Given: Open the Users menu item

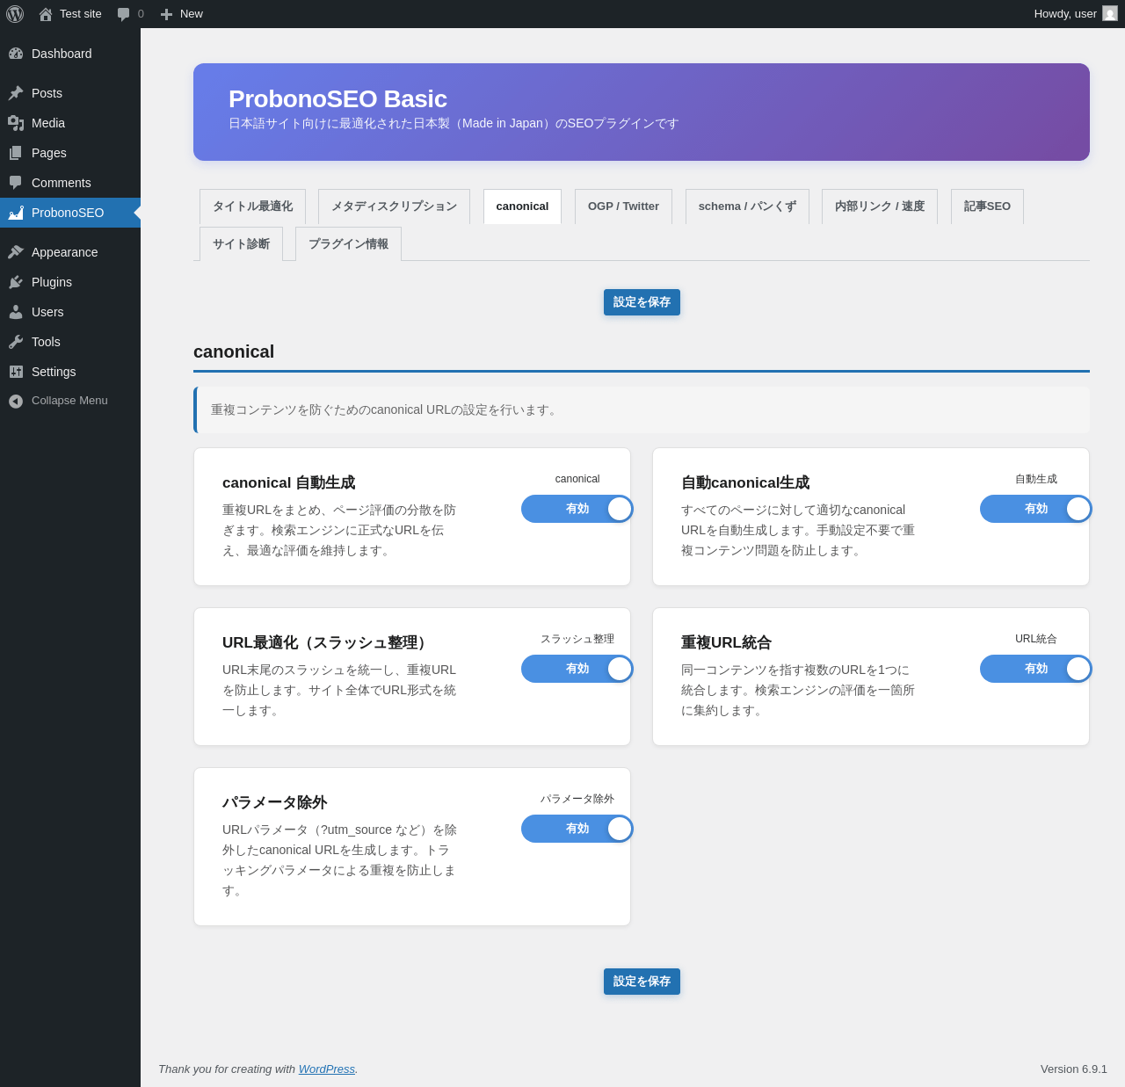Looking at the screenshot, I should tap(70, 312).
